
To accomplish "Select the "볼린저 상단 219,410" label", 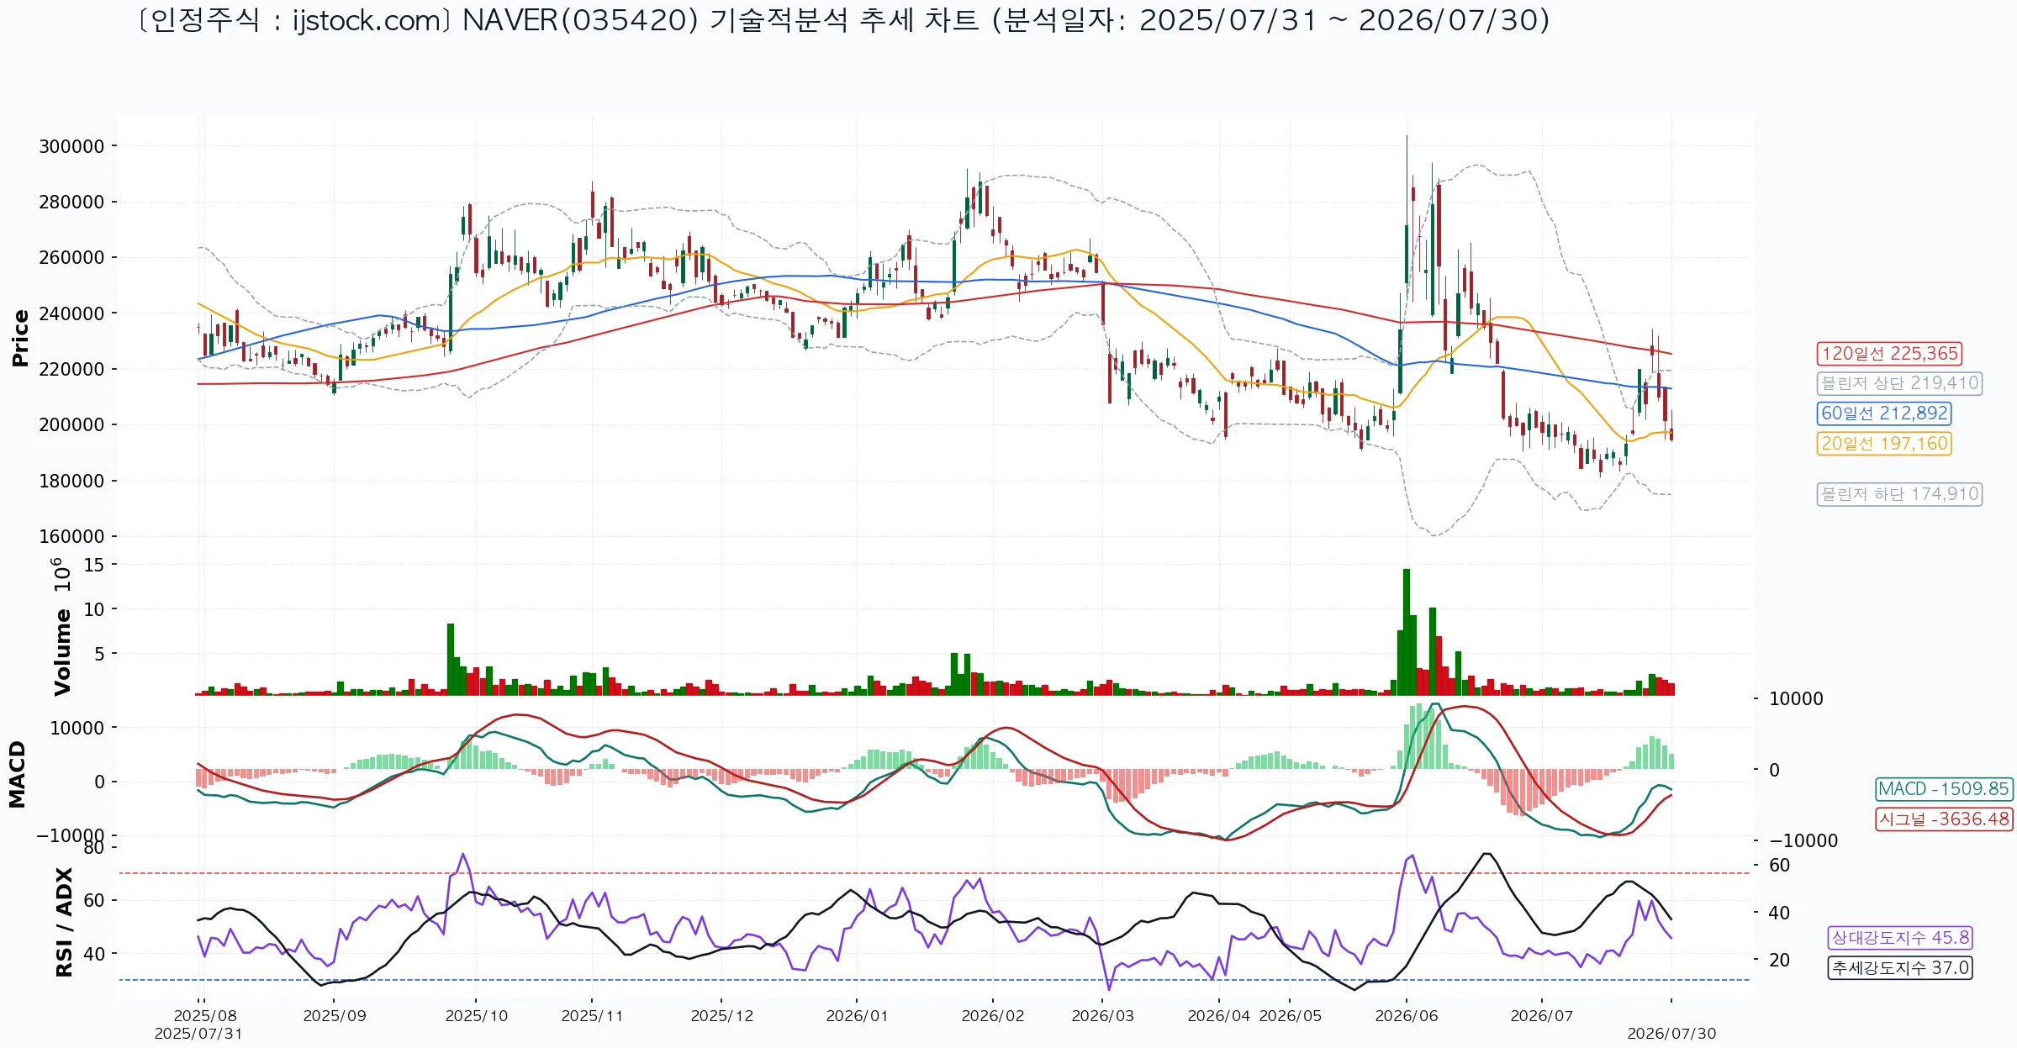I will [x=1899, y=383].
